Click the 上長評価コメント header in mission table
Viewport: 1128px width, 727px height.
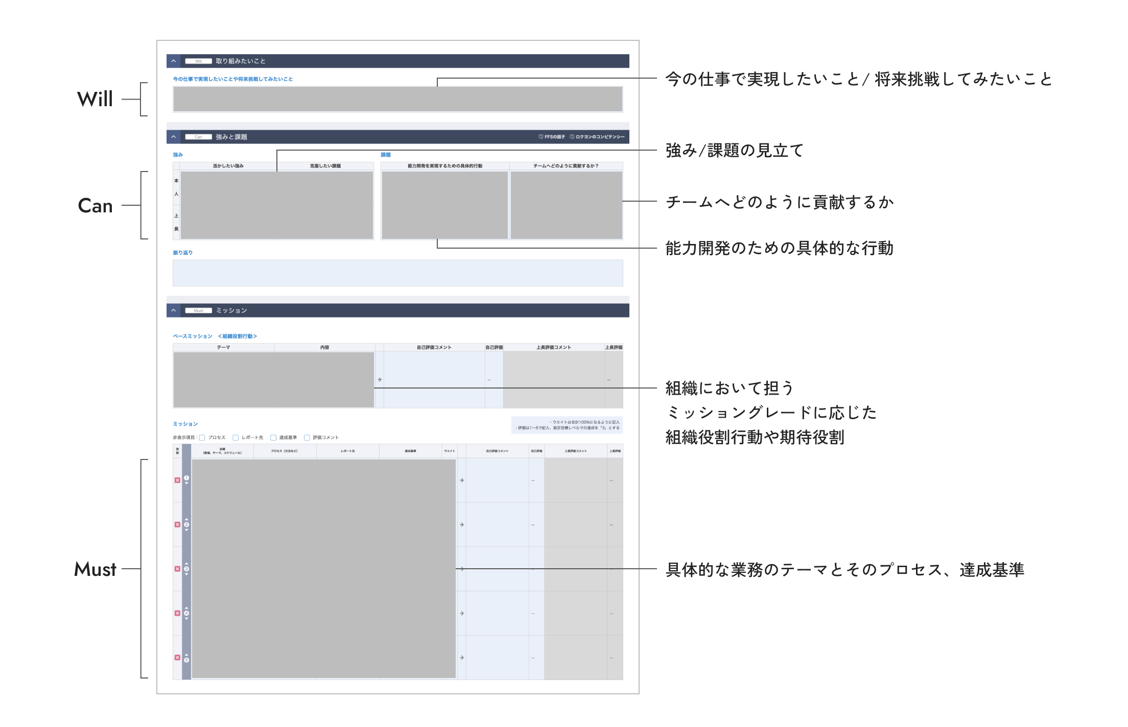pyautogui.click(x=576, y=451)
